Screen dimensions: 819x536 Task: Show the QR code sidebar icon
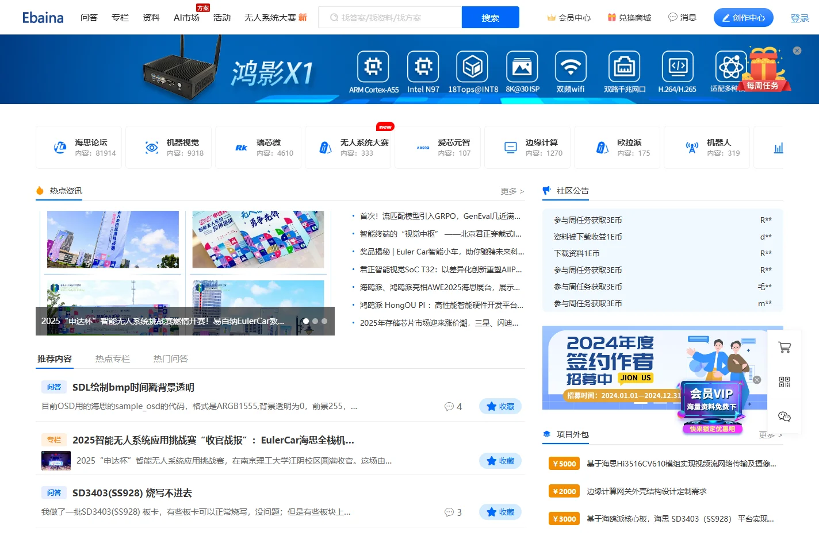click(784, 382)
